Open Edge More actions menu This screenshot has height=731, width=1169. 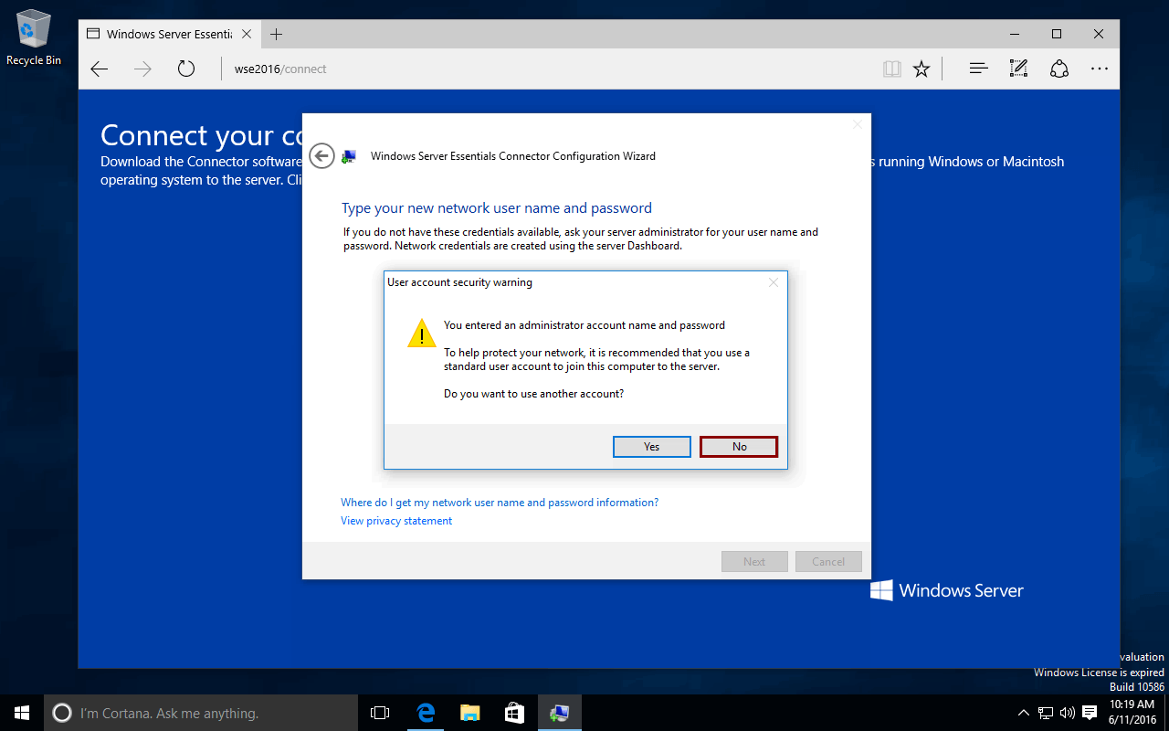1100,69
